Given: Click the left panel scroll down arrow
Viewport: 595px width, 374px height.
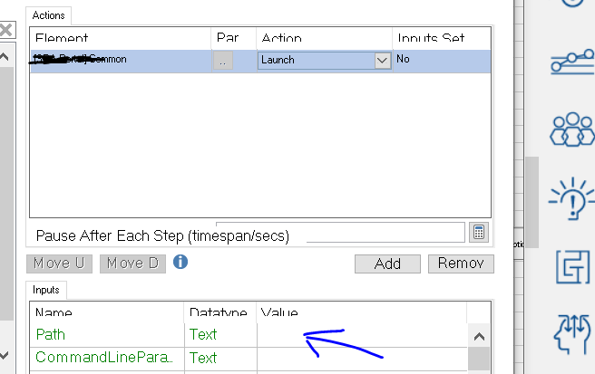Looking at the screenshot, I should 5,355.
